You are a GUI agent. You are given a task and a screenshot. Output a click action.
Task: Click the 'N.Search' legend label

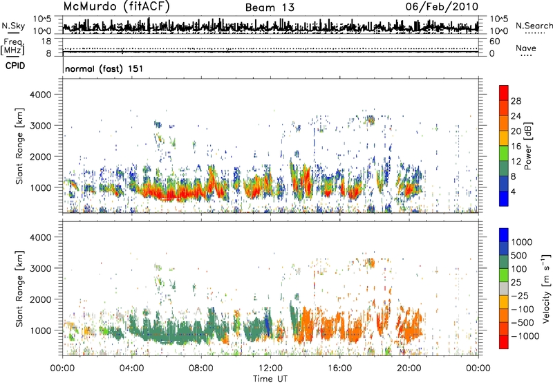click(x=534, y=26)
